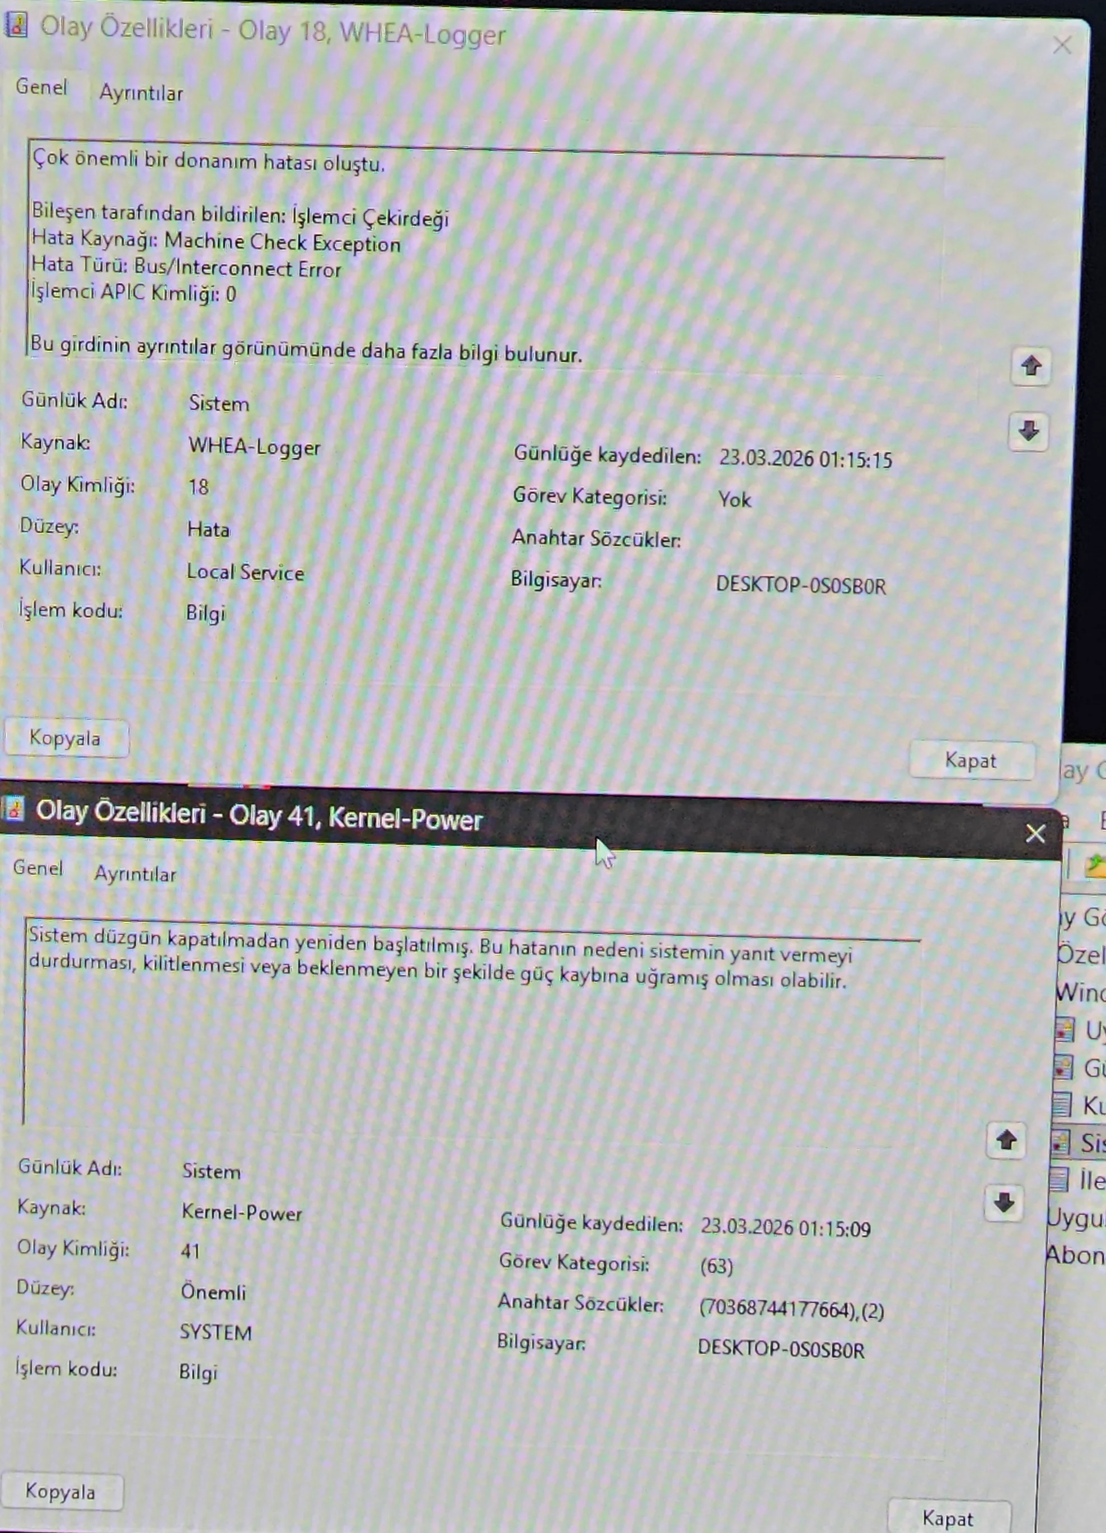
Task: Click the folder toolbar icon in Event Viewer
Action: [x=1095, y=865]
